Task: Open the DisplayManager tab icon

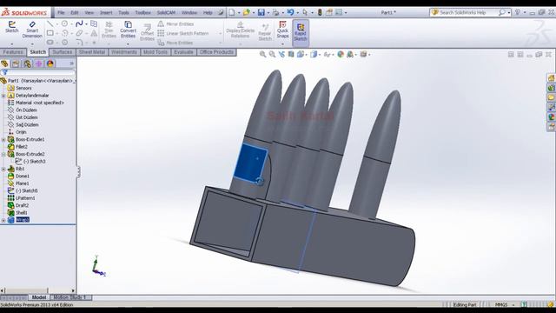Action: point(50,63)
